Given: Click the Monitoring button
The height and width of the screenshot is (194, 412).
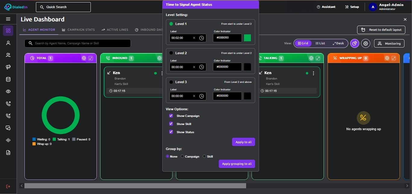Looking at the screenshot, I should (x=389, y=43).
